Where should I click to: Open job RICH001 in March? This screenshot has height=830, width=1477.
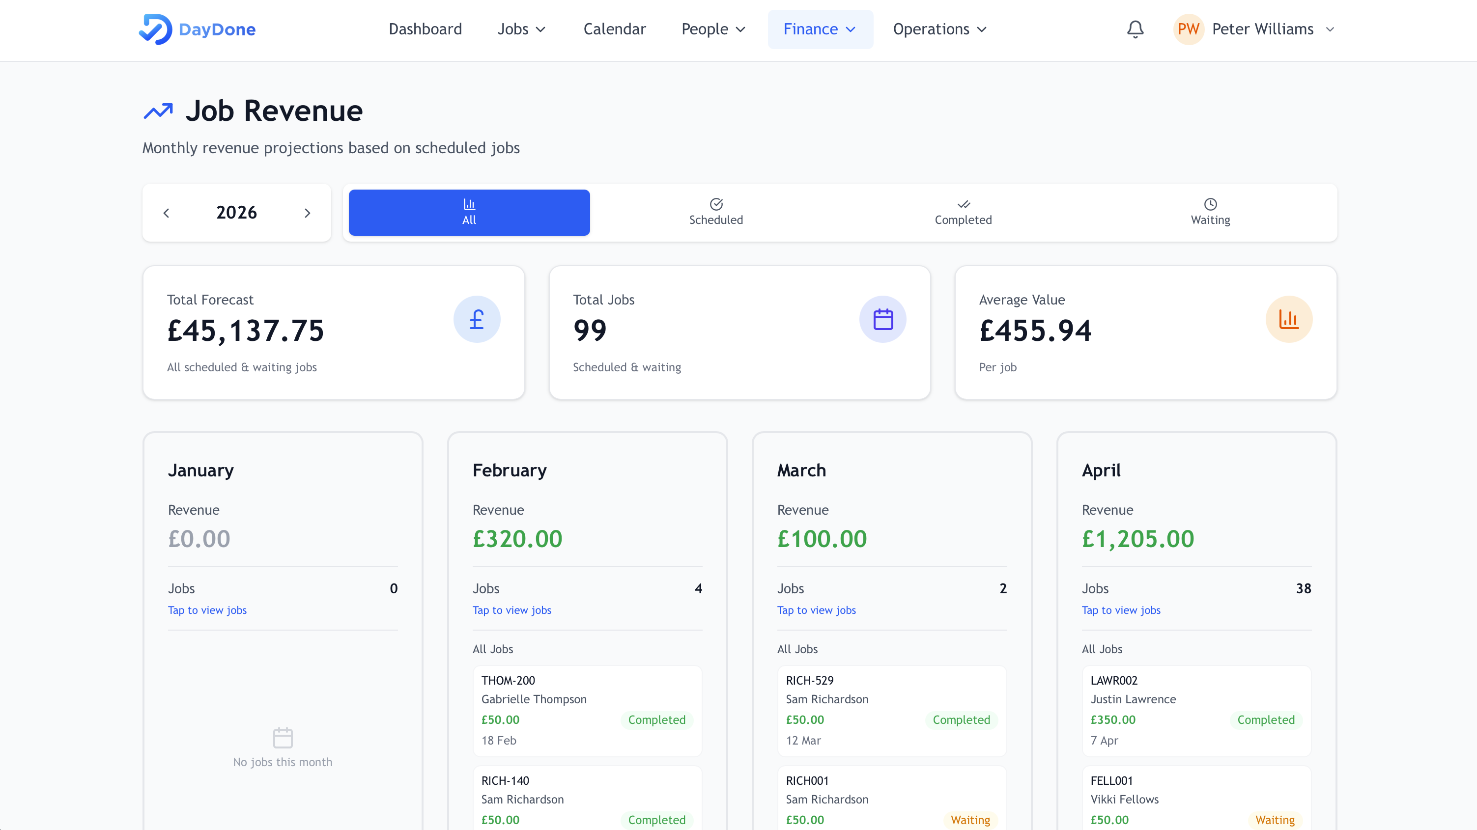(x=892, y=798)
